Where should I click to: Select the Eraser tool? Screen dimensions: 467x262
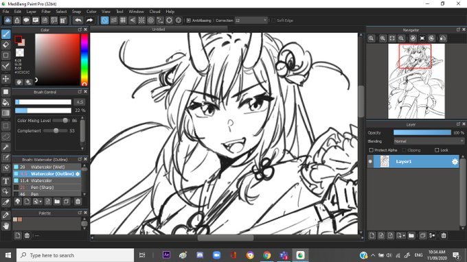point(5,45)
